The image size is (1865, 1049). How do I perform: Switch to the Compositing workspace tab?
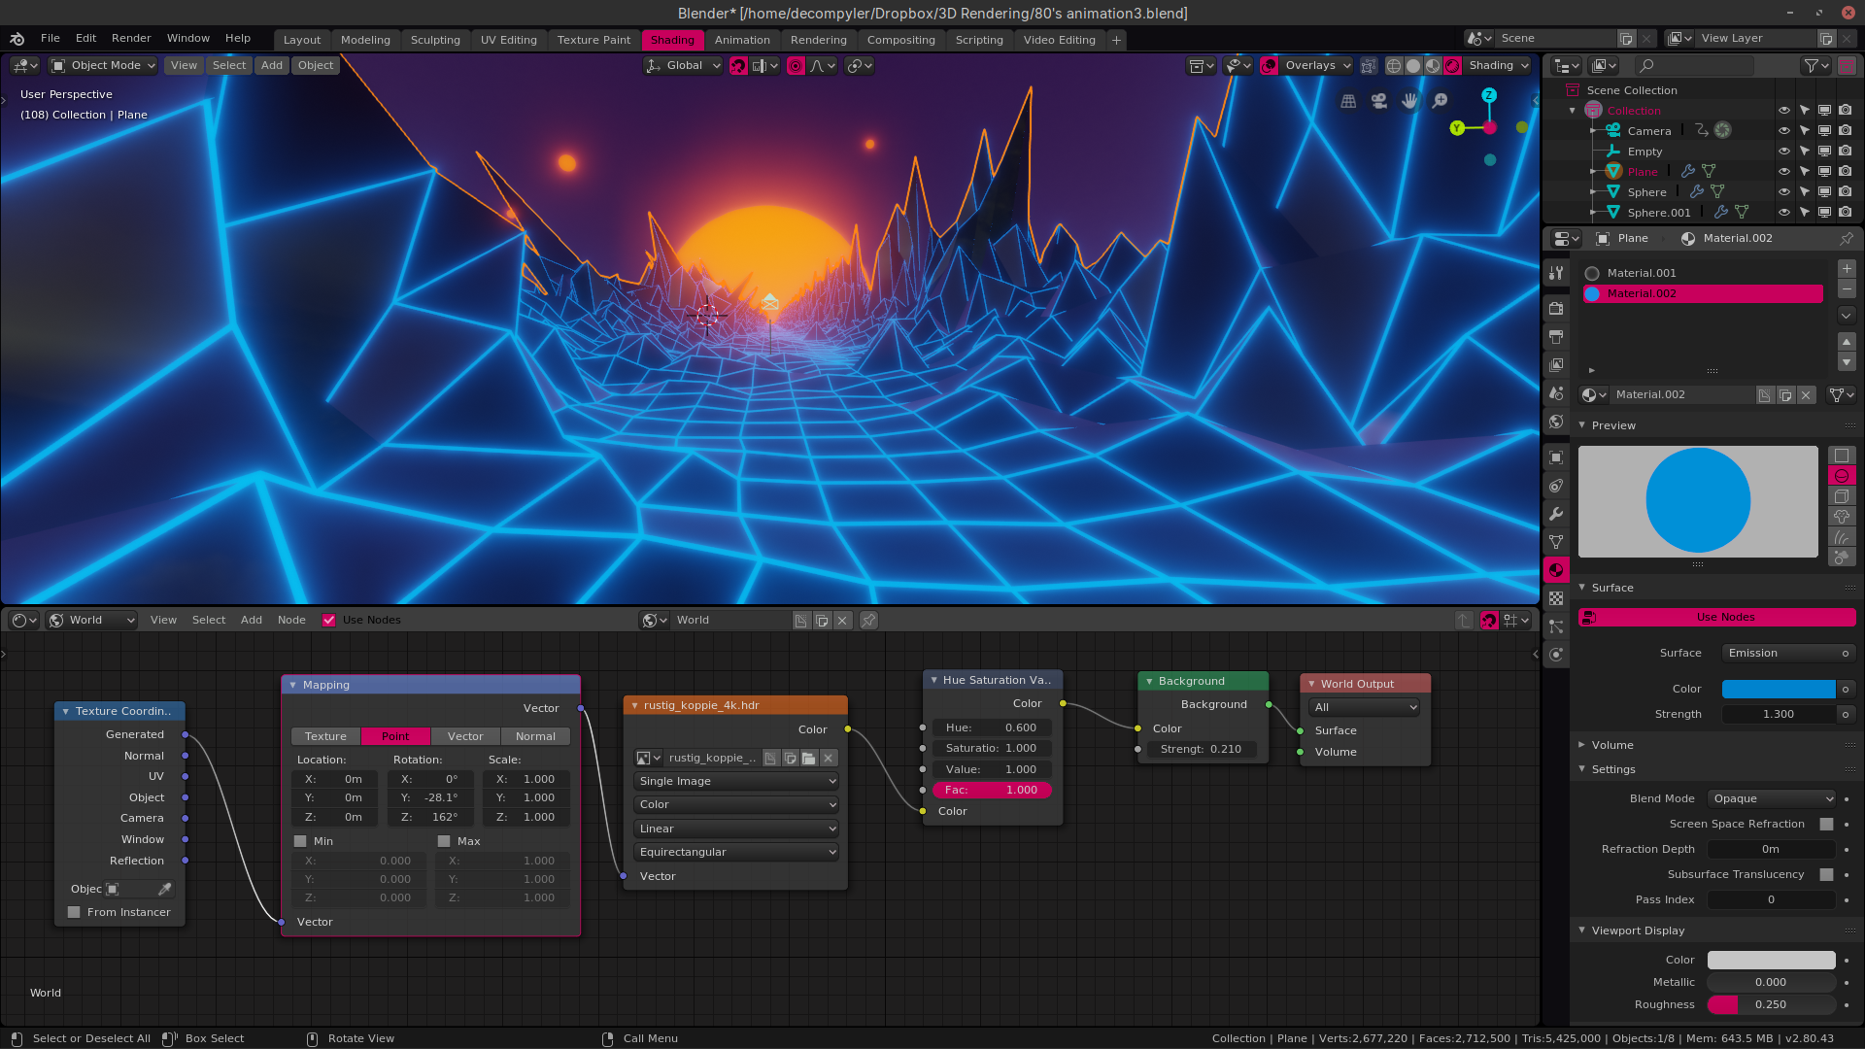pyautogui.click(x=900, y=41)
